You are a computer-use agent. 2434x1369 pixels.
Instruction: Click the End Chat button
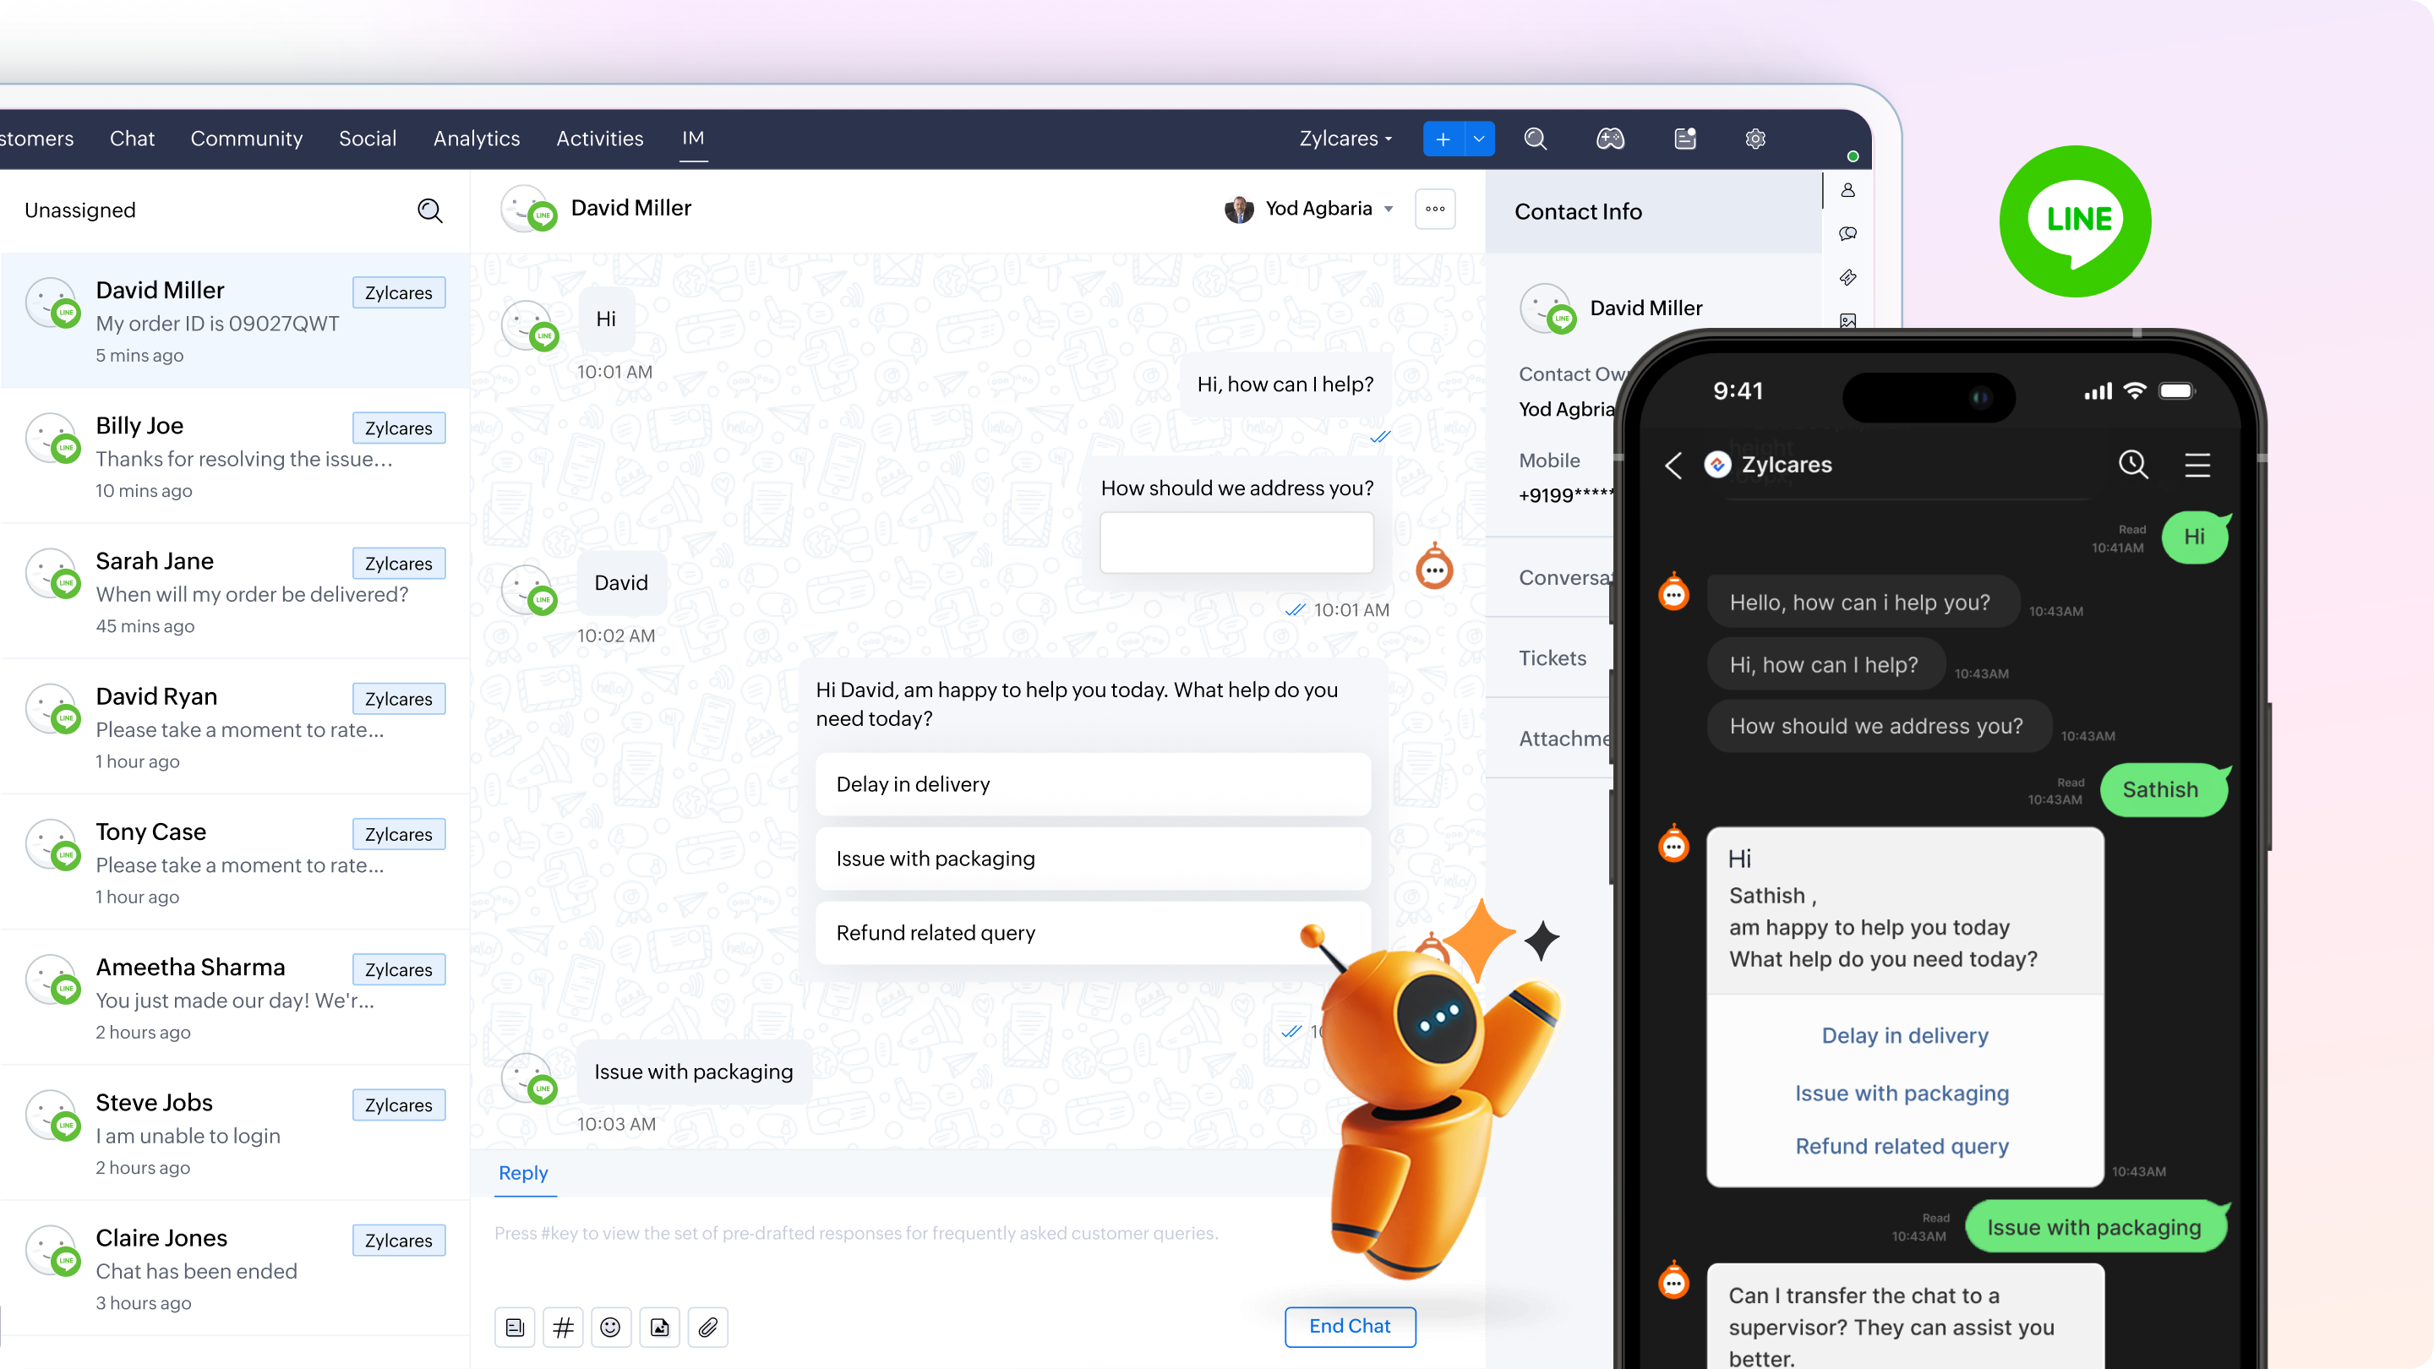[1350, 1327]
